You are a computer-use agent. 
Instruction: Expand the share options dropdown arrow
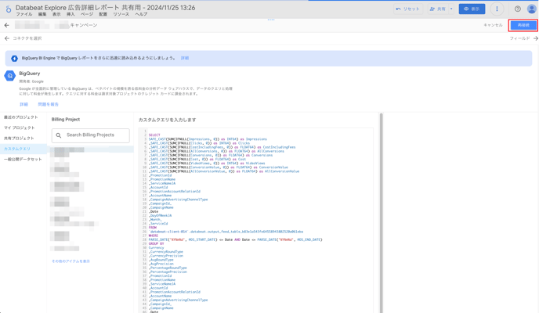(451, 9)
